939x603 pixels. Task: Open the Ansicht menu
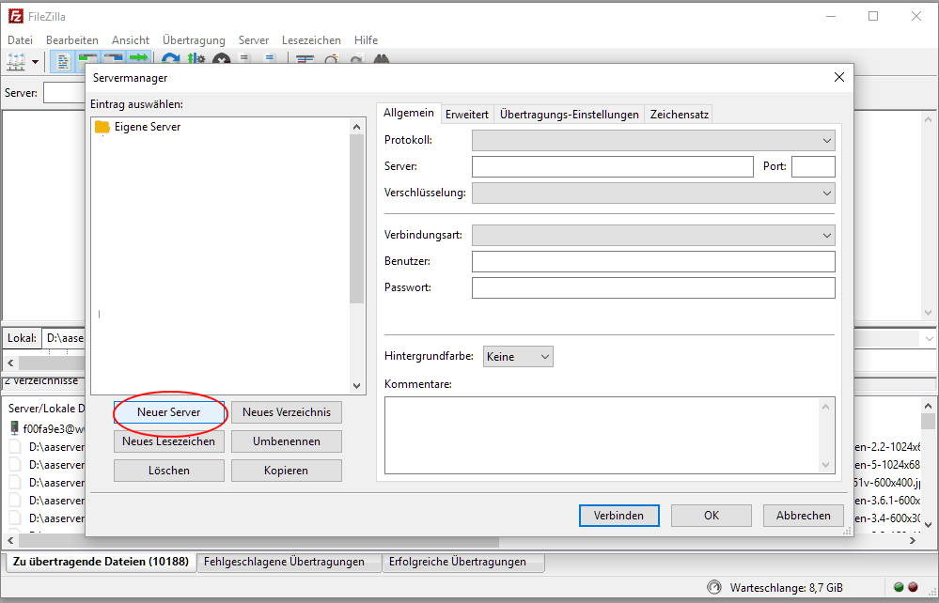tap(131, 40)
